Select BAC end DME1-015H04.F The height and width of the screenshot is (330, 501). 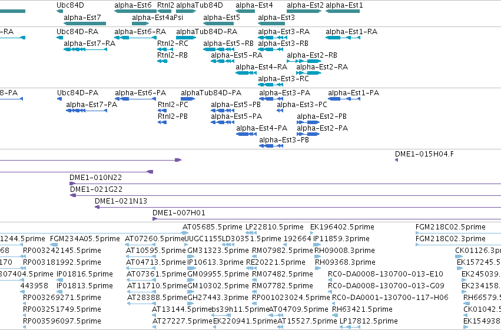coord(424,154)
